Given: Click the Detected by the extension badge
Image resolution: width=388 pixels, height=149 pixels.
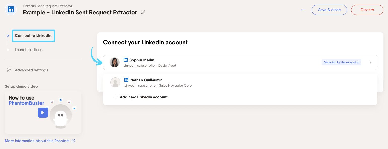Looking at the screenshot, I should pos(341,62).
